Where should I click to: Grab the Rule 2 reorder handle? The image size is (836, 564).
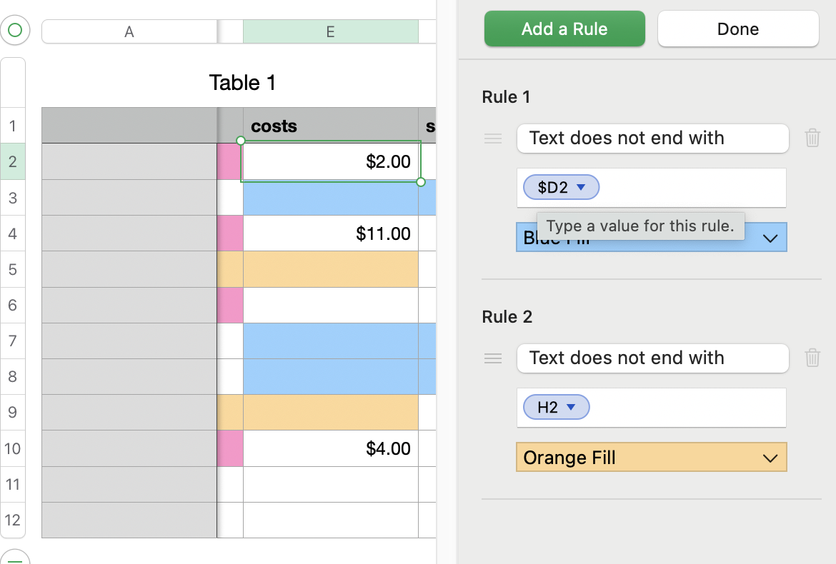[493, 358]
